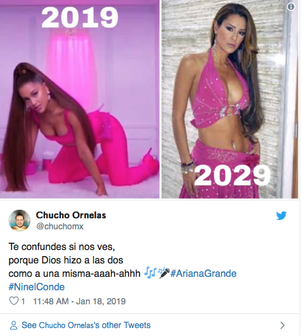This screenshot has width=302, height=336.
Task: Open the right photo labeled 2029
Action: tap(230, 99)
